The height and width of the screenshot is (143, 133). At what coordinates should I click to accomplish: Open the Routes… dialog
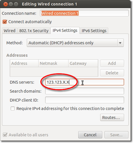point(112,118)
